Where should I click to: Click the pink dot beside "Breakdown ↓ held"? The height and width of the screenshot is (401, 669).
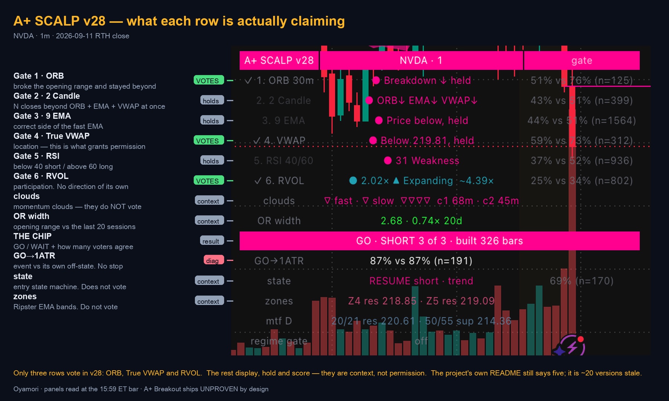(376, 81)
